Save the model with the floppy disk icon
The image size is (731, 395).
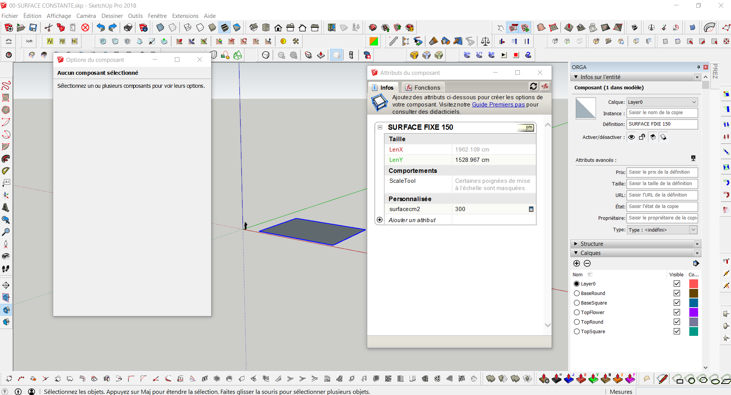click(x=33, y=27)
